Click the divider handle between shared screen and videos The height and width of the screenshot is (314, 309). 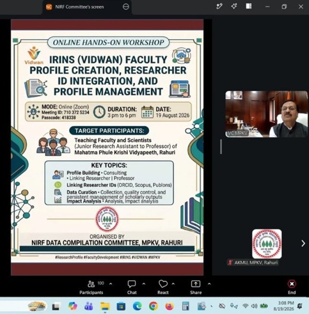[x=221, y=147]
